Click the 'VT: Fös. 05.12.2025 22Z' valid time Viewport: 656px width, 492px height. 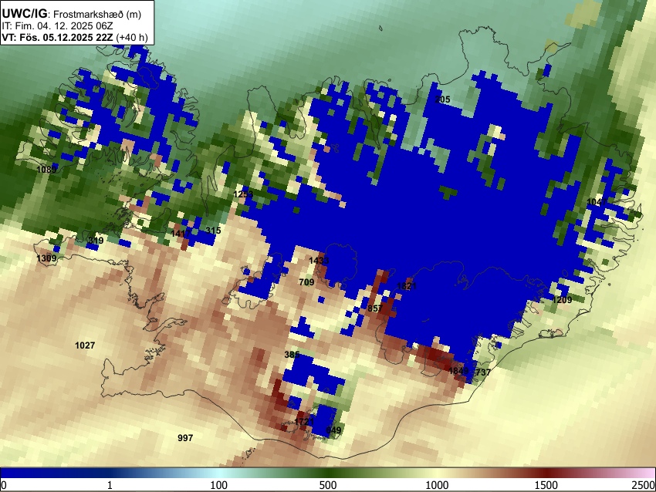coord(57,38)
